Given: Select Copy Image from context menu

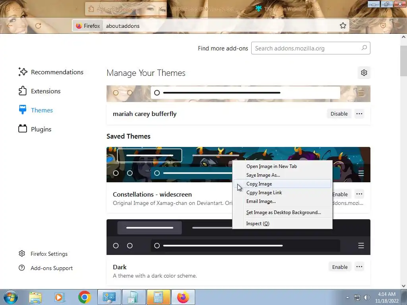Looking at the screenshot, I should coord(282,183).
